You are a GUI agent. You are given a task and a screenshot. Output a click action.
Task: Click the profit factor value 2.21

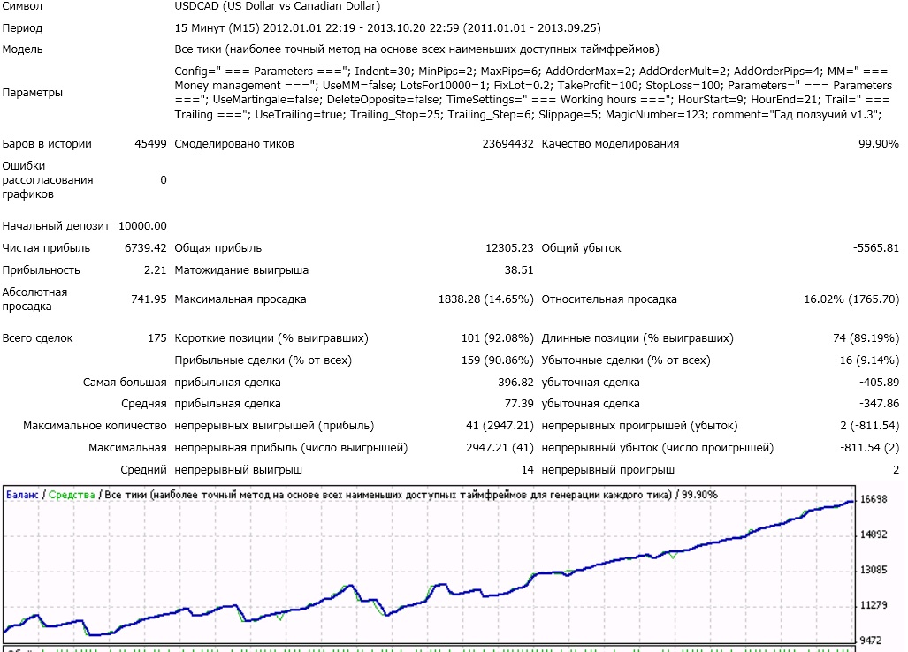(156, 270)
